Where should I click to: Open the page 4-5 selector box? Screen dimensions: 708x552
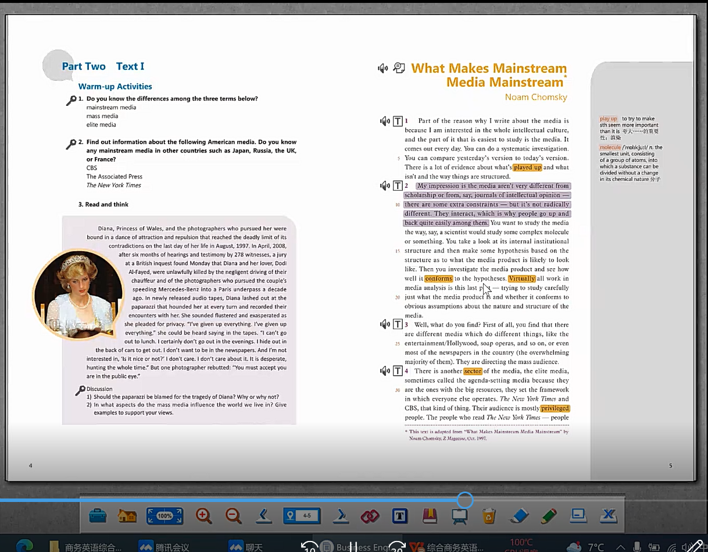[x=301, y=515]
